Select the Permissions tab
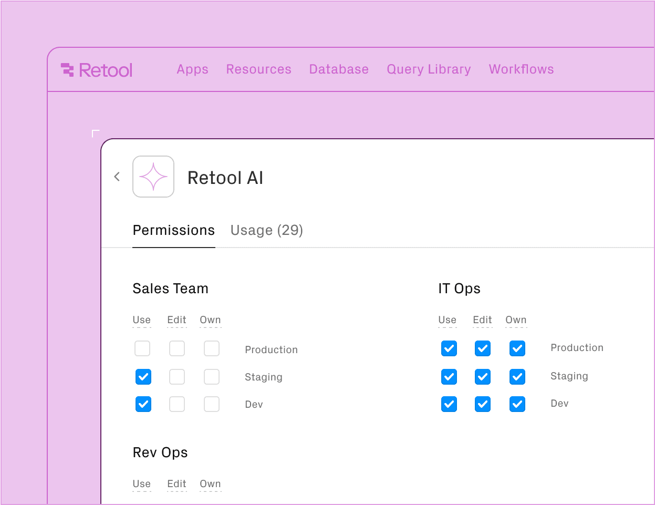This screenshot has width=655, height=505. pos(173,230)
